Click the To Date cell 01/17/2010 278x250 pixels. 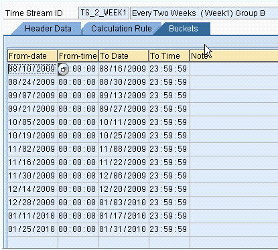click(124, 216)
